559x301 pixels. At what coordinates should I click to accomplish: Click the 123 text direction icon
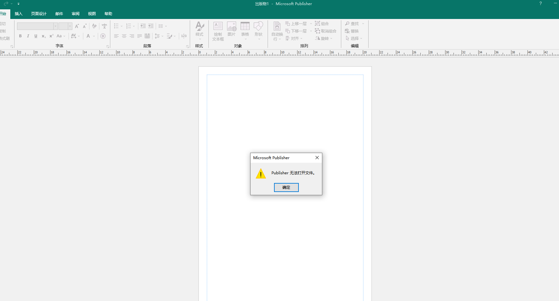184,36
